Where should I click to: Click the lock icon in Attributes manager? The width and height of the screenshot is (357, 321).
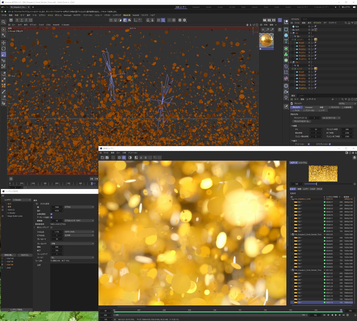[x=349, y=99]
